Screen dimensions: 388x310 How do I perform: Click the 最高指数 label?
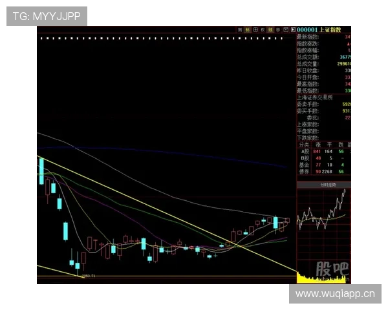pyautogui.click(x=308, y=84)
